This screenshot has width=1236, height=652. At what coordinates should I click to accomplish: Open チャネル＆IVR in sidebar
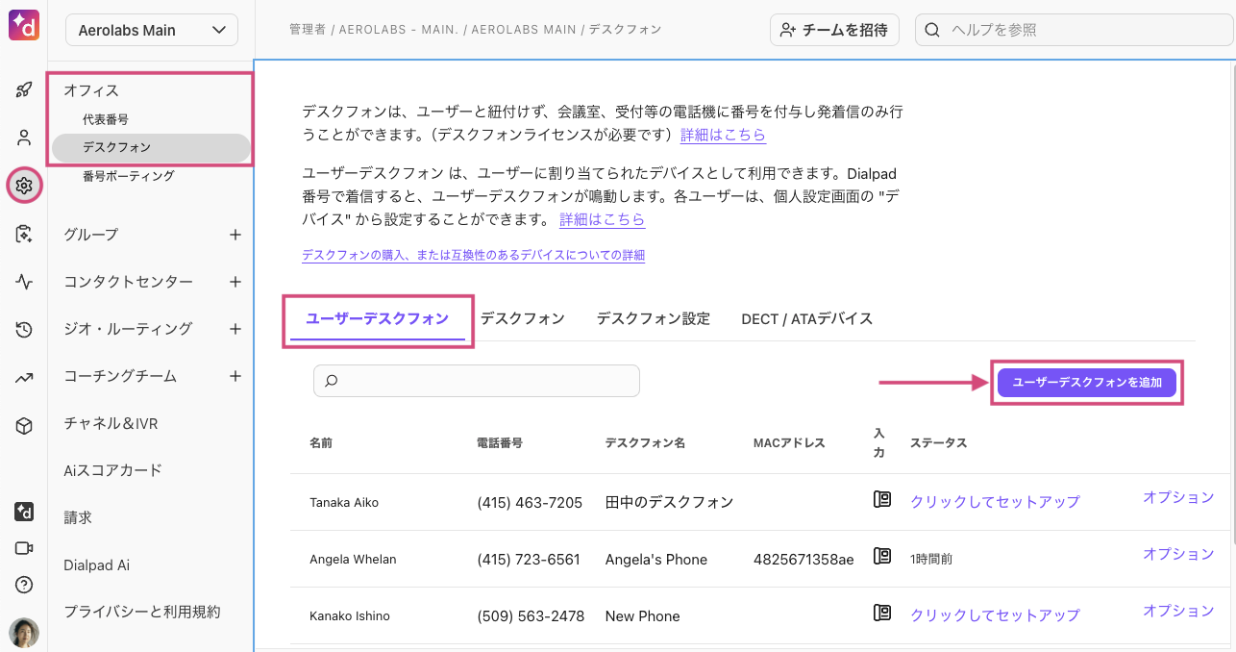(111, 423)
